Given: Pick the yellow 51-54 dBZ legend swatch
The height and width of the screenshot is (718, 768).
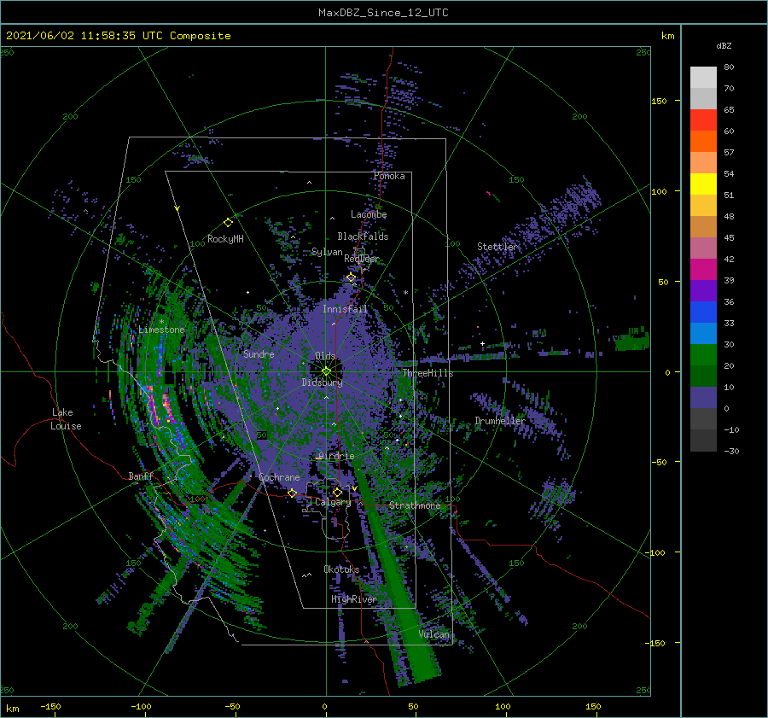Looking at the screenshot, I should (703, 184).
